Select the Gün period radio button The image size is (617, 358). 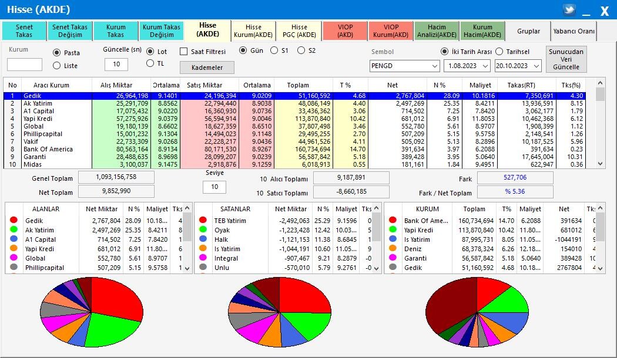coord(243,50)
